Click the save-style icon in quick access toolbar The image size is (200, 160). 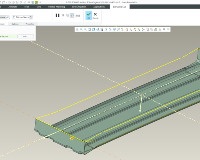[32, 2]
